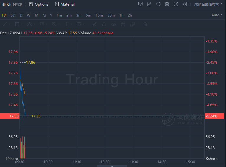
Task: Open chart settings gear icon
Action: [x=167, y=4]
